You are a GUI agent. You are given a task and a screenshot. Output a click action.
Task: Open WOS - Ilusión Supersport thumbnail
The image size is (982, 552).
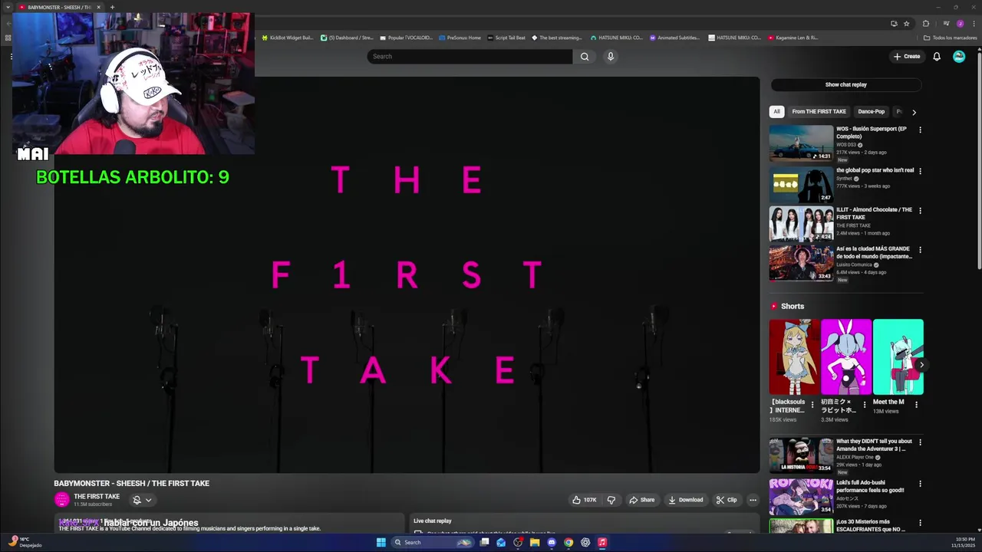coord(801,143)
